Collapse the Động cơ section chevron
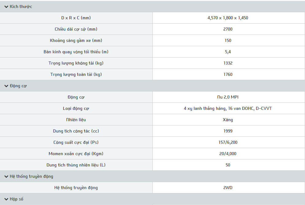The width and height of the screenshot is (305, 205). coord(6,86)
